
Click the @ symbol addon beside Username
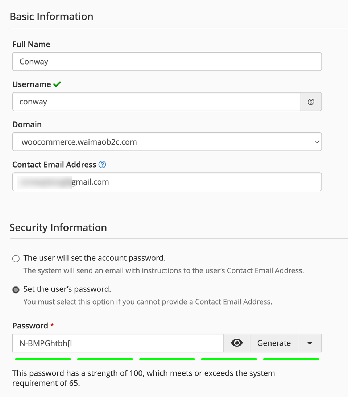[311, 102]
